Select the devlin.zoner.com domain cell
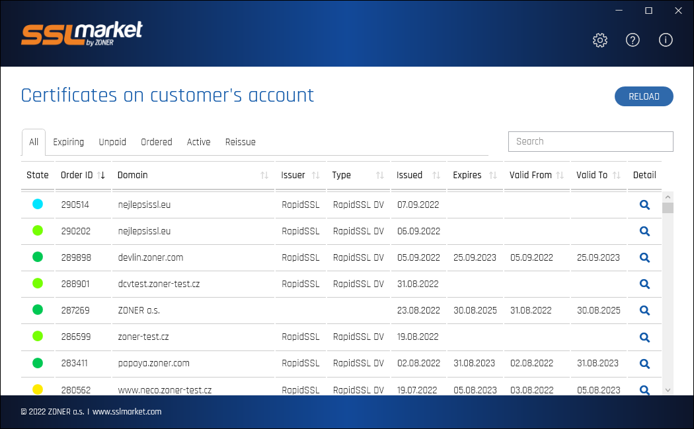Viewport: 694px width, 429px height. click(151, 257)
